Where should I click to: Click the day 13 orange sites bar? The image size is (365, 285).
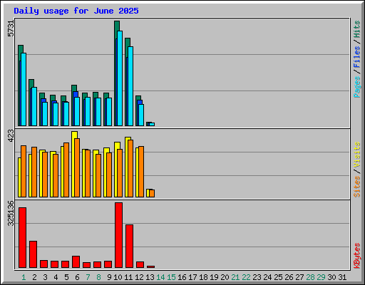point(152,193)
